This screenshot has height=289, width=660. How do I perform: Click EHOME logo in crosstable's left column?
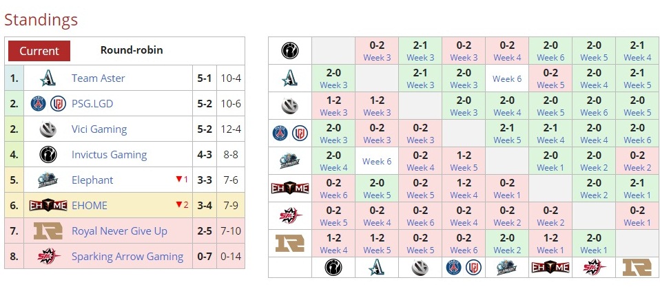coord(289,188)
